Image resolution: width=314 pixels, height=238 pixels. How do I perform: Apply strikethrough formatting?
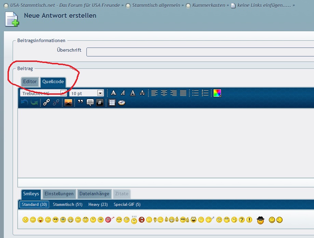point(142,93)
